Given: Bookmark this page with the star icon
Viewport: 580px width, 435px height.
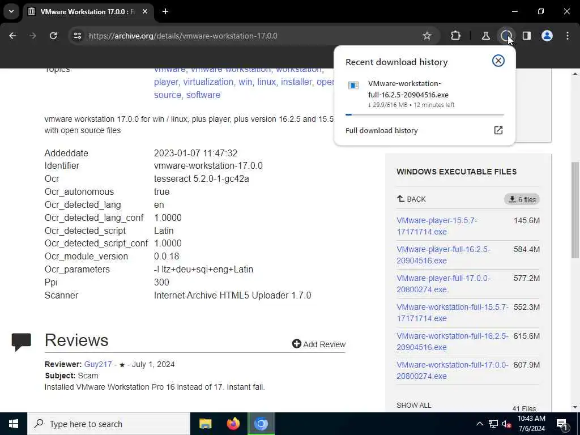Looking at the screenshot, I should 427,36.
